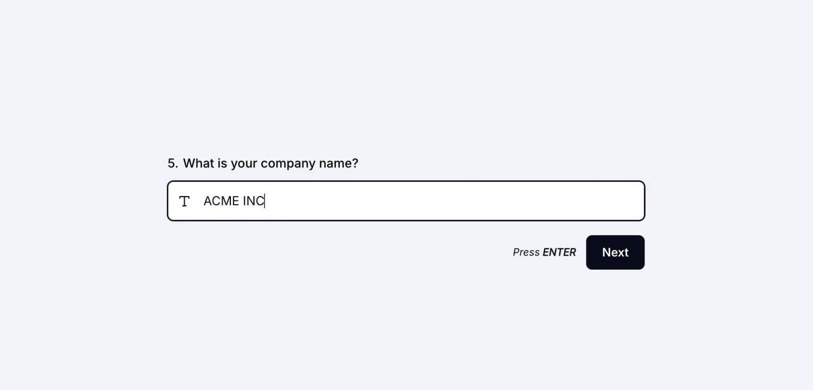
Task: Click between the T icon and ACME text
Action: coord(195,201)
